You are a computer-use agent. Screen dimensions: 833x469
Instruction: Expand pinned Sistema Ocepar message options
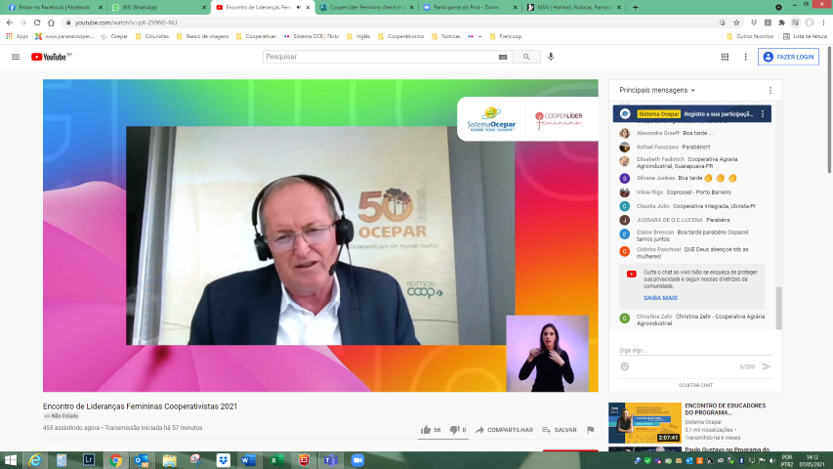coord(763,113)
